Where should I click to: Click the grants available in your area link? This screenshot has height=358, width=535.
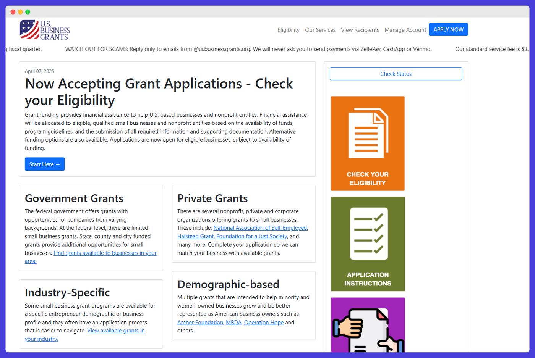tap(105, 253)
